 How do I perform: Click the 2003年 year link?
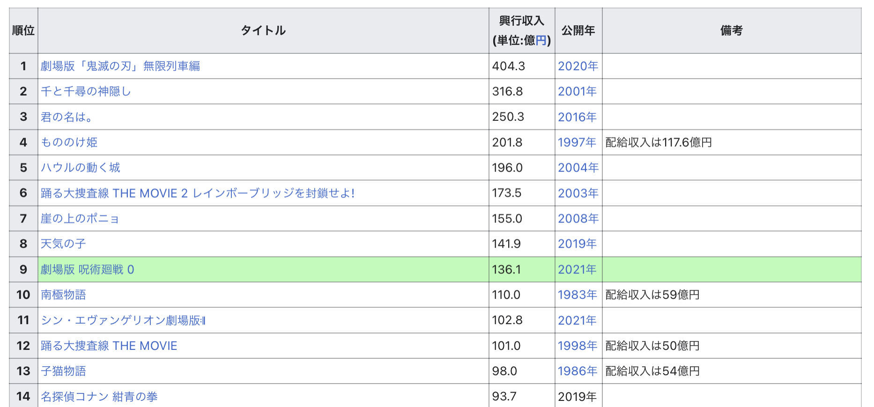click(x=578, y=193)
